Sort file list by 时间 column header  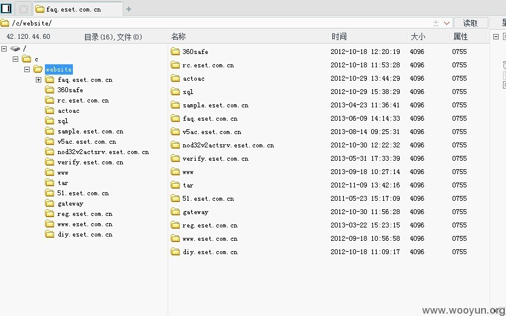(339, 37)
